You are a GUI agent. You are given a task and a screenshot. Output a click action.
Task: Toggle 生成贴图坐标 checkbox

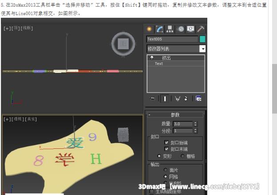click(x=151, y=191)
